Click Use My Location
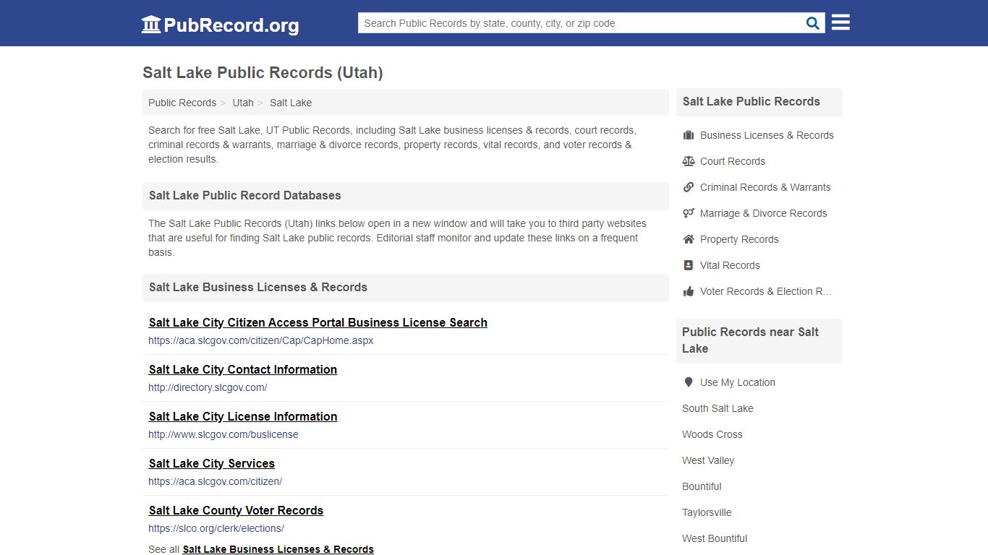The height and width of the screenshot is (555, 988). click(x=737, y=382)
